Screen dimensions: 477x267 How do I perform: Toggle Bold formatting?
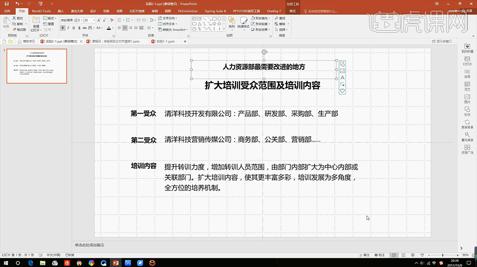[x=63, y=28]
